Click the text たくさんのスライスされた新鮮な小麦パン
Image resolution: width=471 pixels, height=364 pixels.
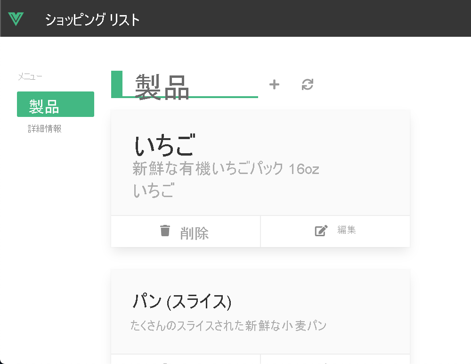[x=228, y=325]
